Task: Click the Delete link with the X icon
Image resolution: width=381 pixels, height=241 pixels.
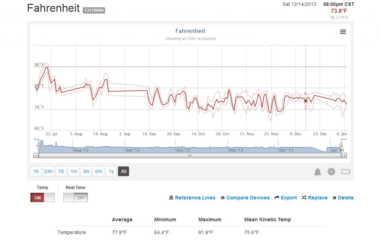Action: 343,198
